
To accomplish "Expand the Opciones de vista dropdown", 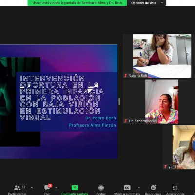I will pyautogui.click(x=146, y=3).
